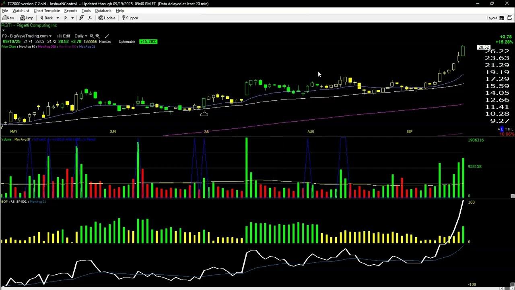Open the Databank menu
The height and width of the screenshot is (290, 515).
coord(103,10)
